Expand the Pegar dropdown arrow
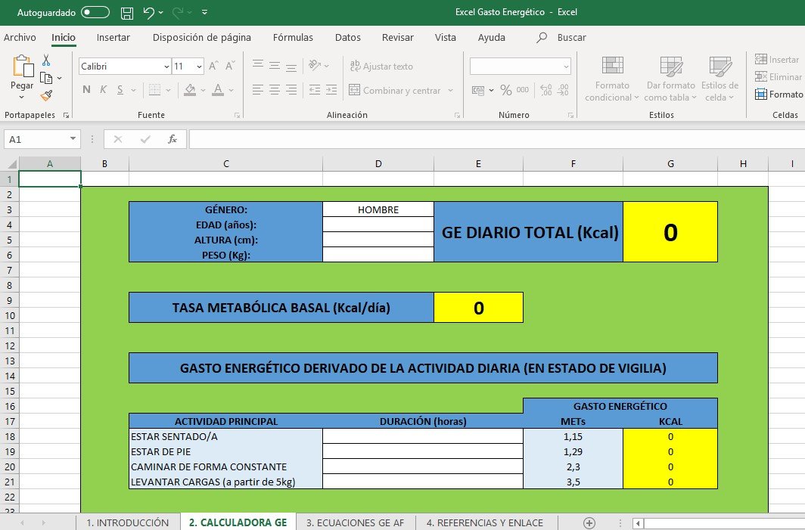 (x=21, y=97)
